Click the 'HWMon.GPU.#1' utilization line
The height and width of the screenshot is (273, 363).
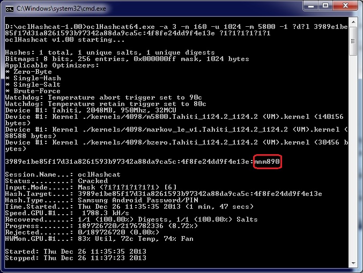99,239
